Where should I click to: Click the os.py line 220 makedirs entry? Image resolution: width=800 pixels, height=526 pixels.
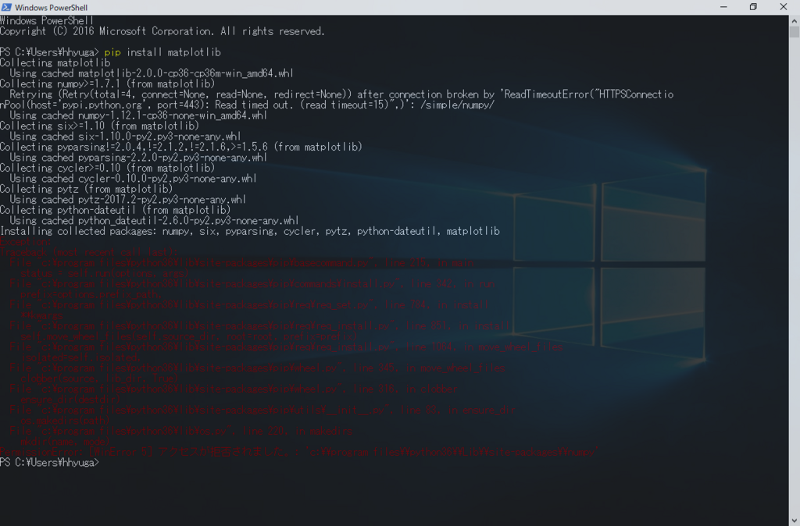pos(181,432)
